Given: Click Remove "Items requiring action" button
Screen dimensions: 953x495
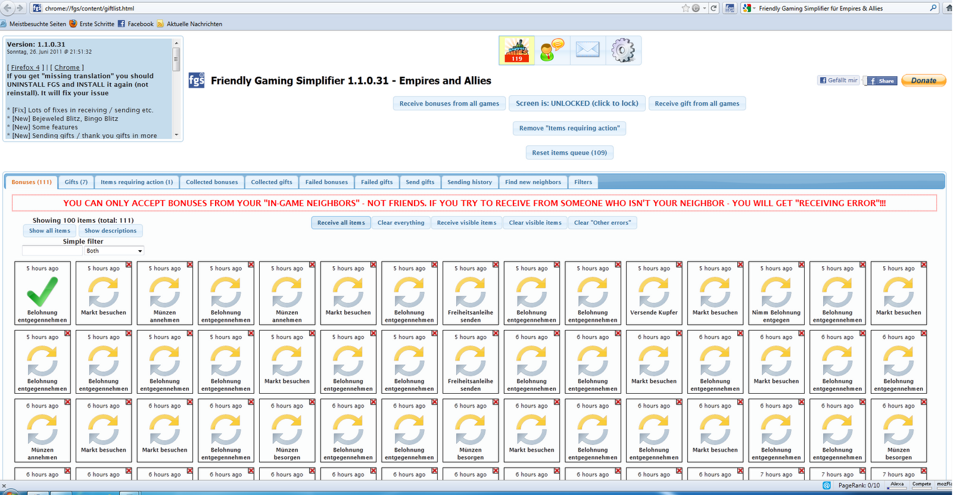Looking at the screenshot, I should click(569, 128).
